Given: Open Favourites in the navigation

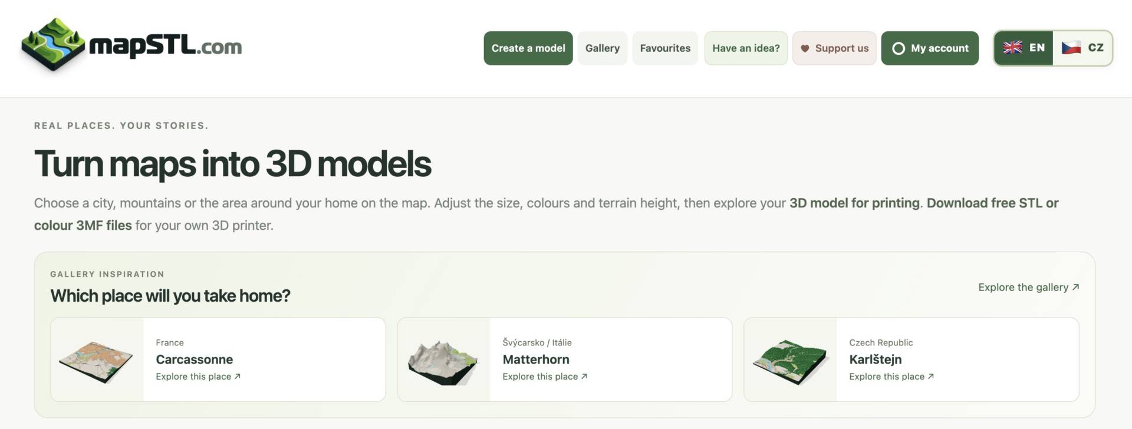Looking at the screenshot, I should [x=665, y=48].
